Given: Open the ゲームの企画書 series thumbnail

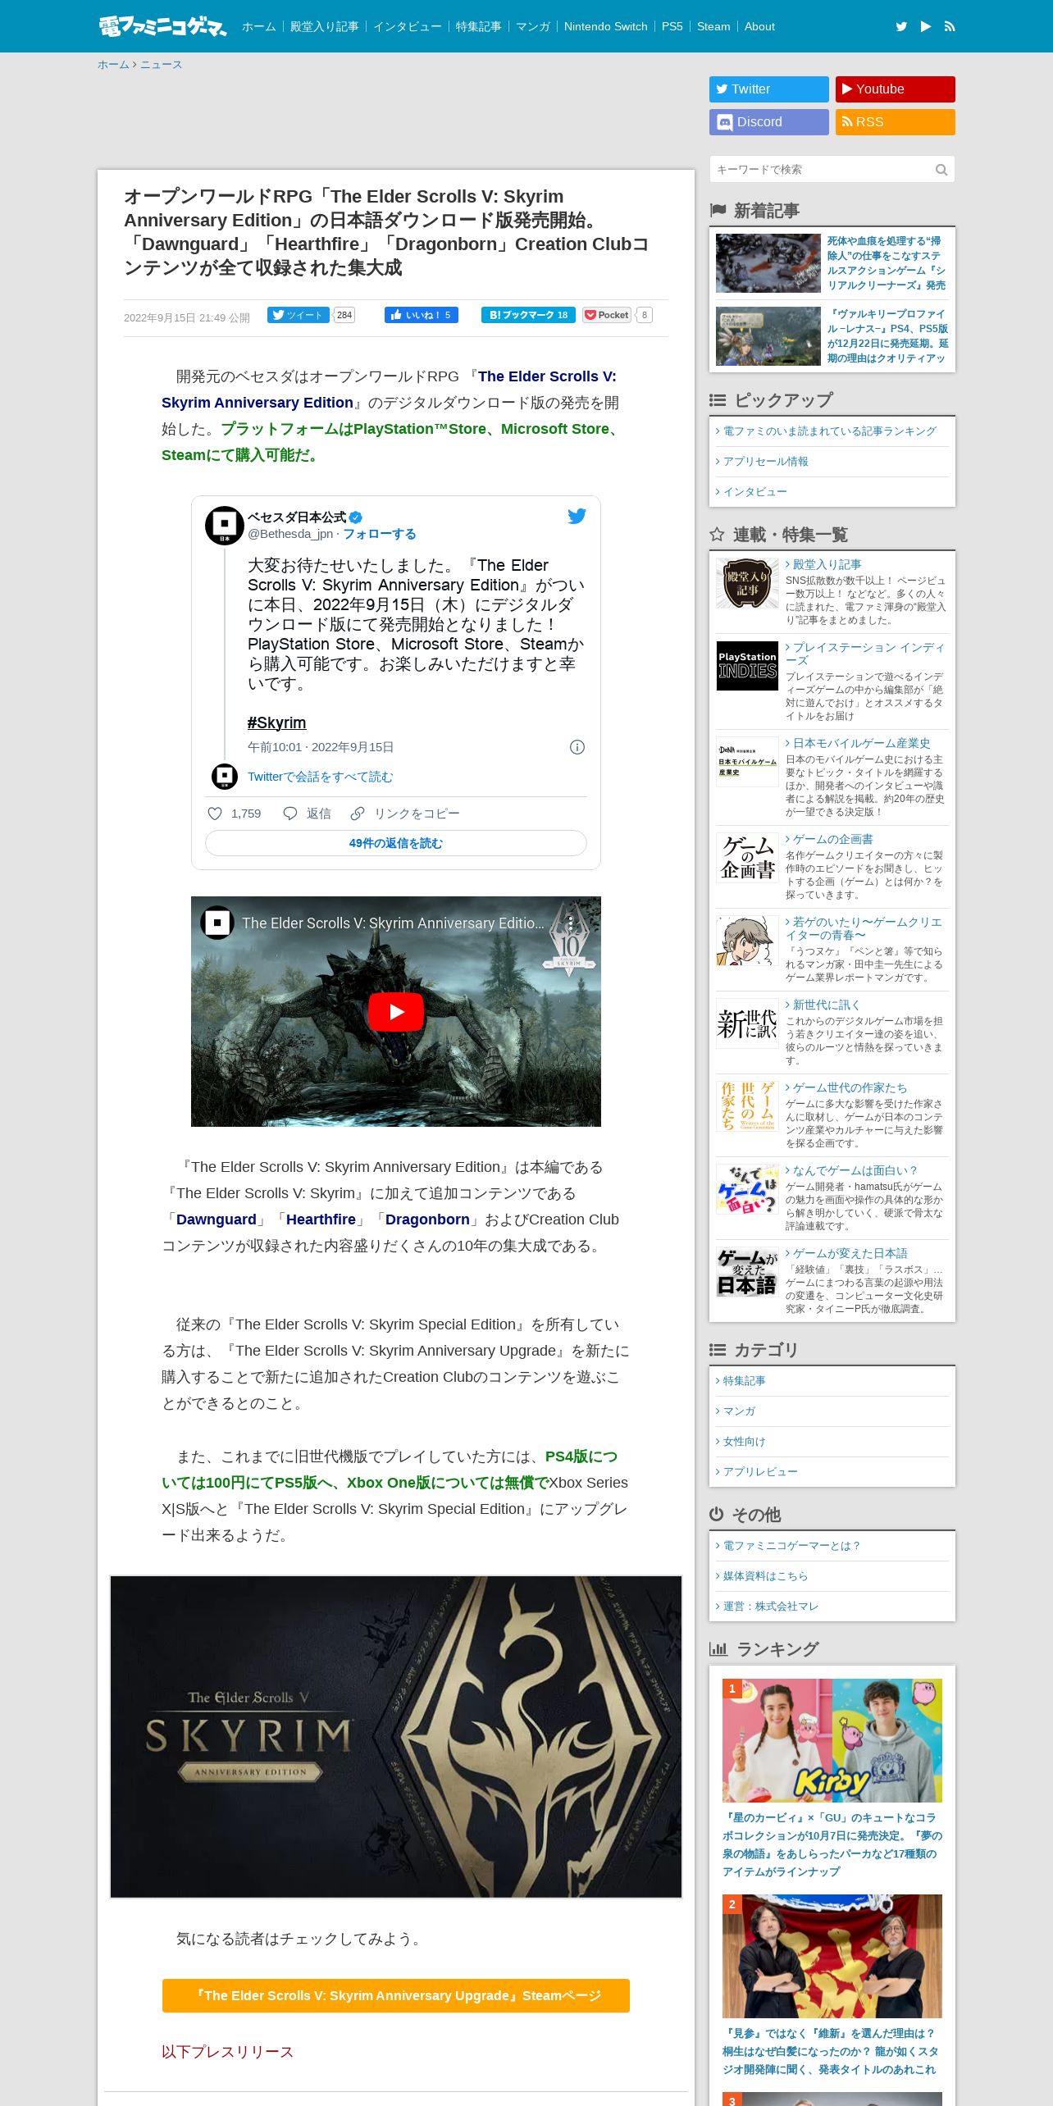Looking at the screenshot, I should coord(747,858).
